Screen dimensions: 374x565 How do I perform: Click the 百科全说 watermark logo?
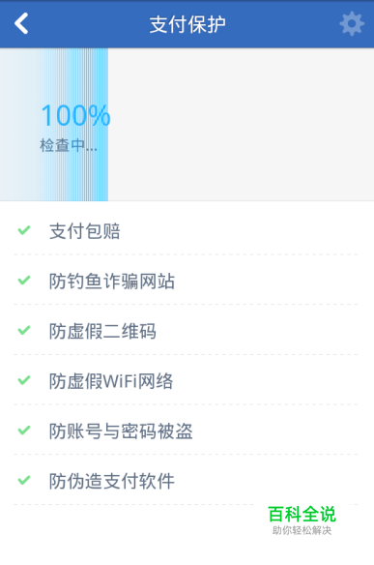[x=302, y=514]
